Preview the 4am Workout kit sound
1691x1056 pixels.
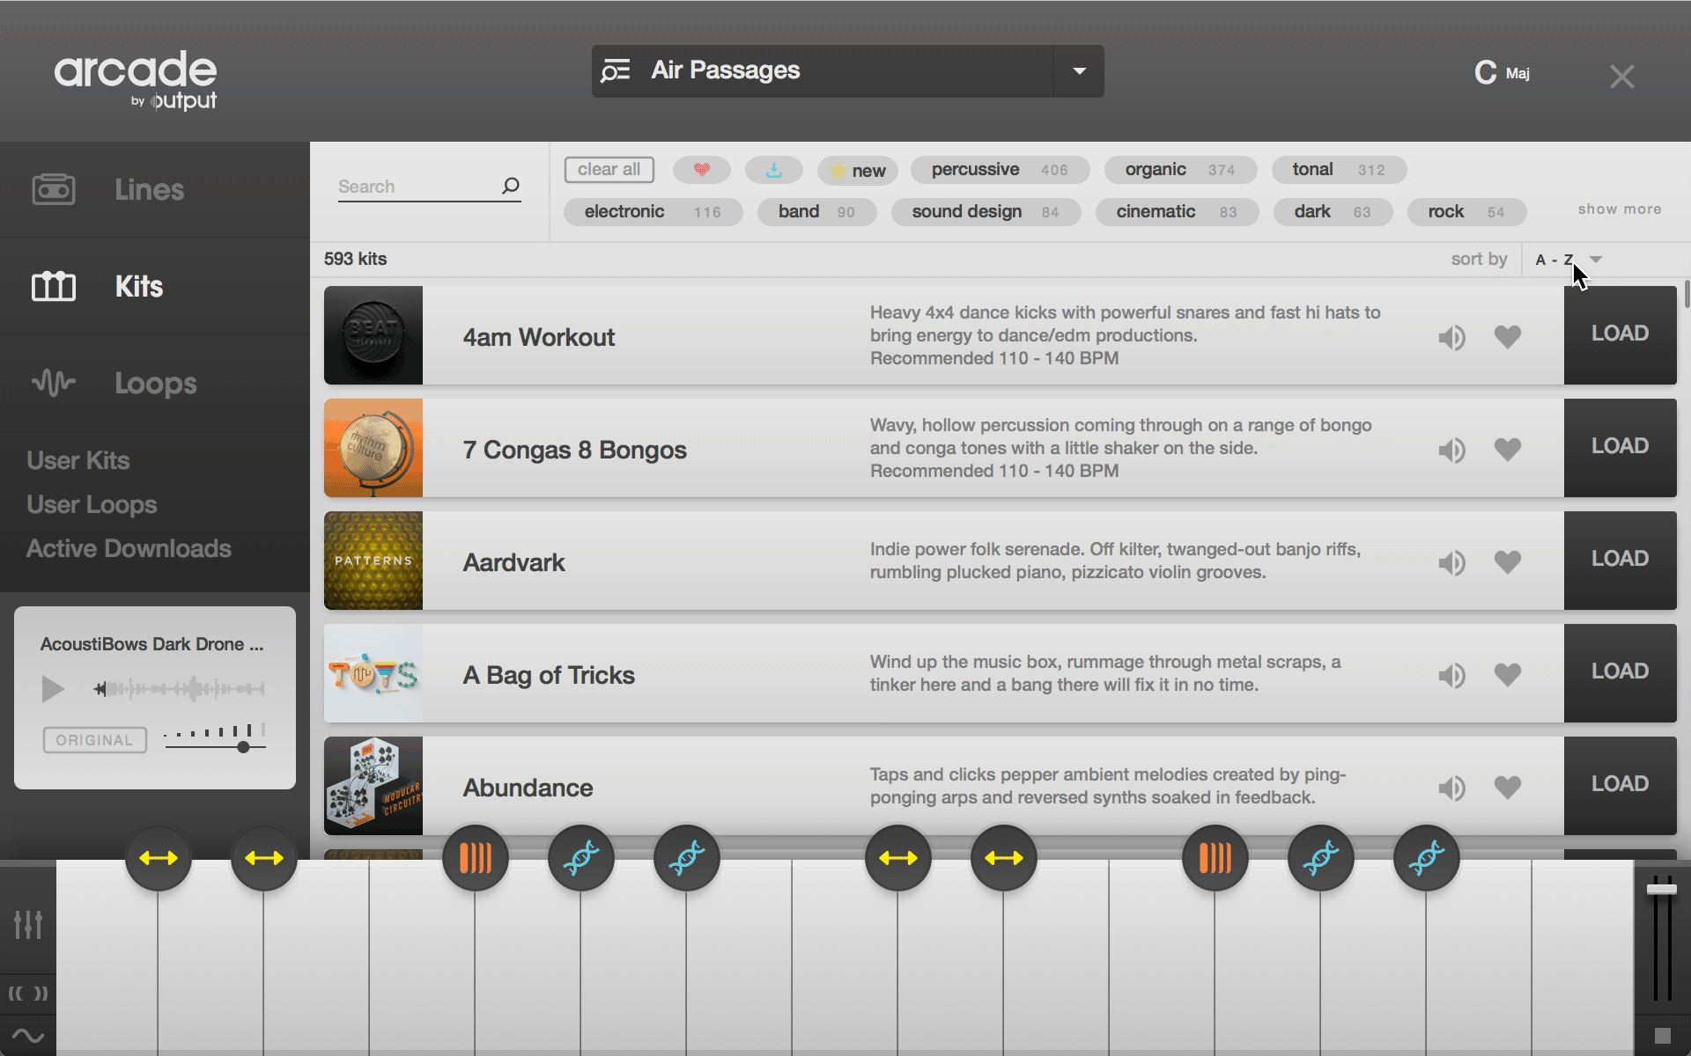click(1451, 337)
